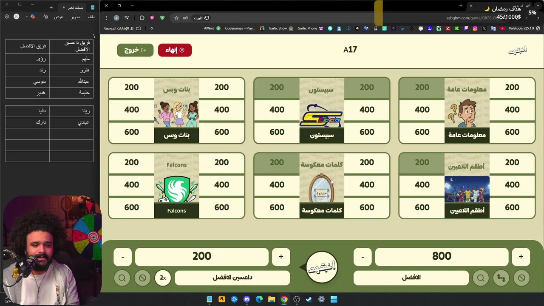Open the YouTube bookmark icon
544x306 pixels.
pyautogui.click(x=502, y=28)
